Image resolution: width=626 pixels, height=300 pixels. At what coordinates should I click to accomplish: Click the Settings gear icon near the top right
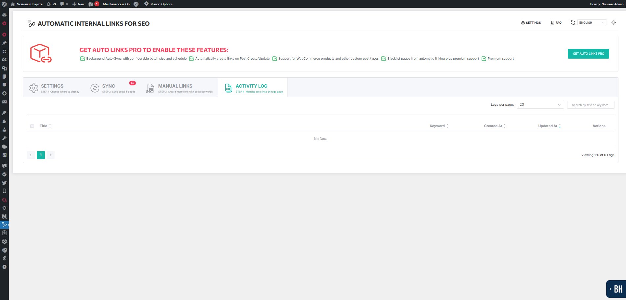click(x=531, y=23)
